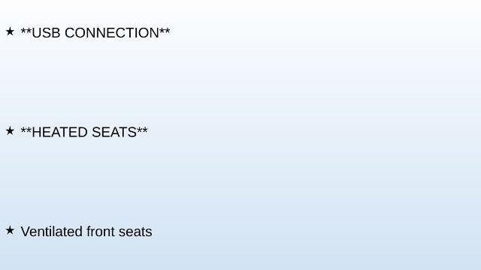Click the final N ending CONNECTION

pyautogui.click(x=155, y=33)
